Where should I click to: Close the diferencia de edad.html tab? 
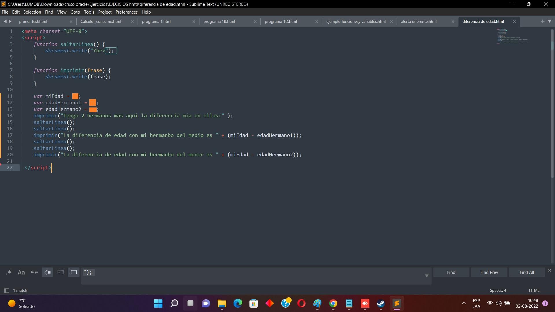click(x=514, y=22)
